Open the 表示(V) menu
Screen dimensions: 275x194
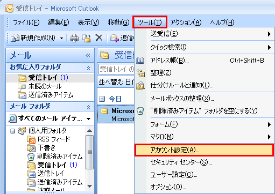click(88, 23)
